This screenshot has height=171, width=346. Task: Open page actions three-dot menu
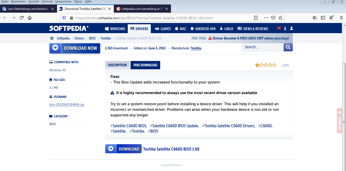(266, 18)
